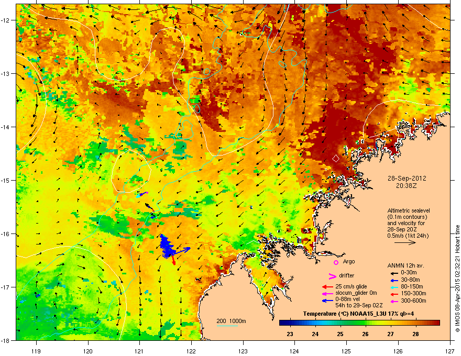Screen dimensions: 461x356
Task: Click colorbar tick label 24
Action: tap(315, 334)
